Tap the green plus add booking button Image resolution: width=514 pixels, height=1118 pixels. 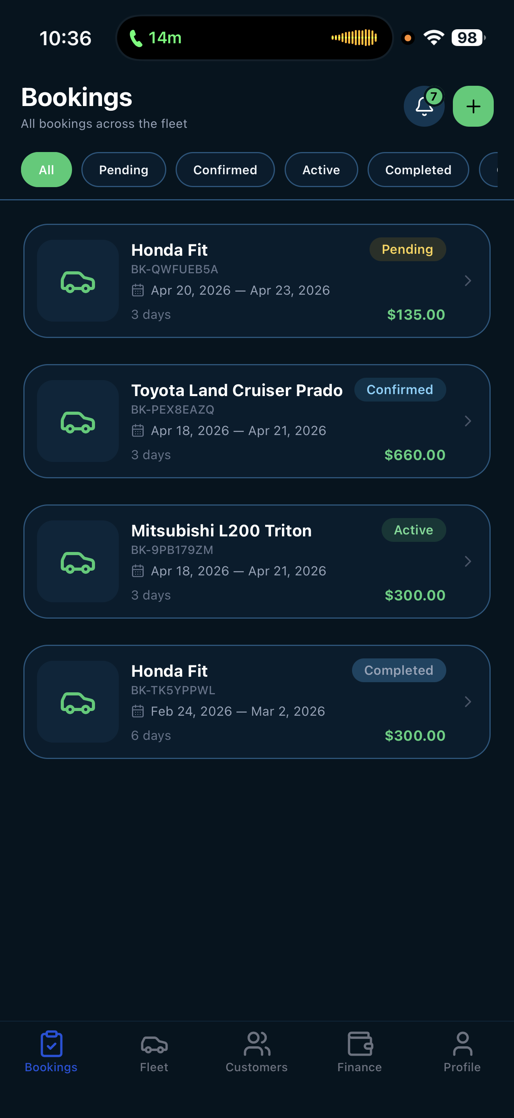point(473,106)
